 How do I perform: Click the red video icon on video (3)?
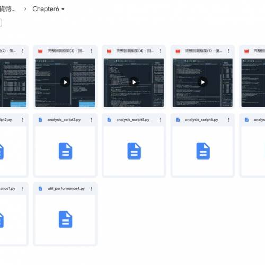40,51
